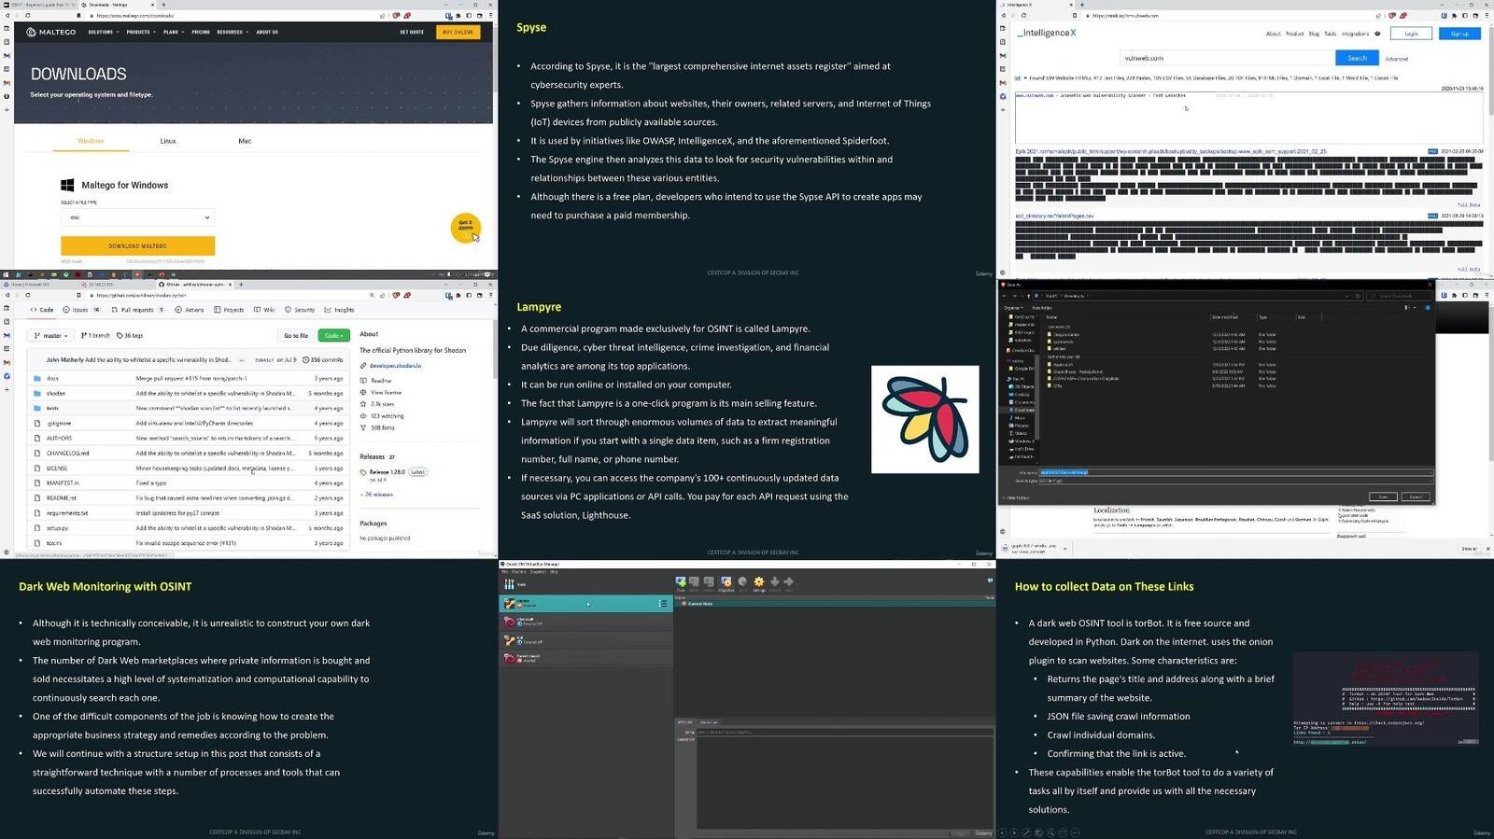Click the file name field in Save As dialog
The width and height of the screenshot is (1494, 839).
(1235, 472)
